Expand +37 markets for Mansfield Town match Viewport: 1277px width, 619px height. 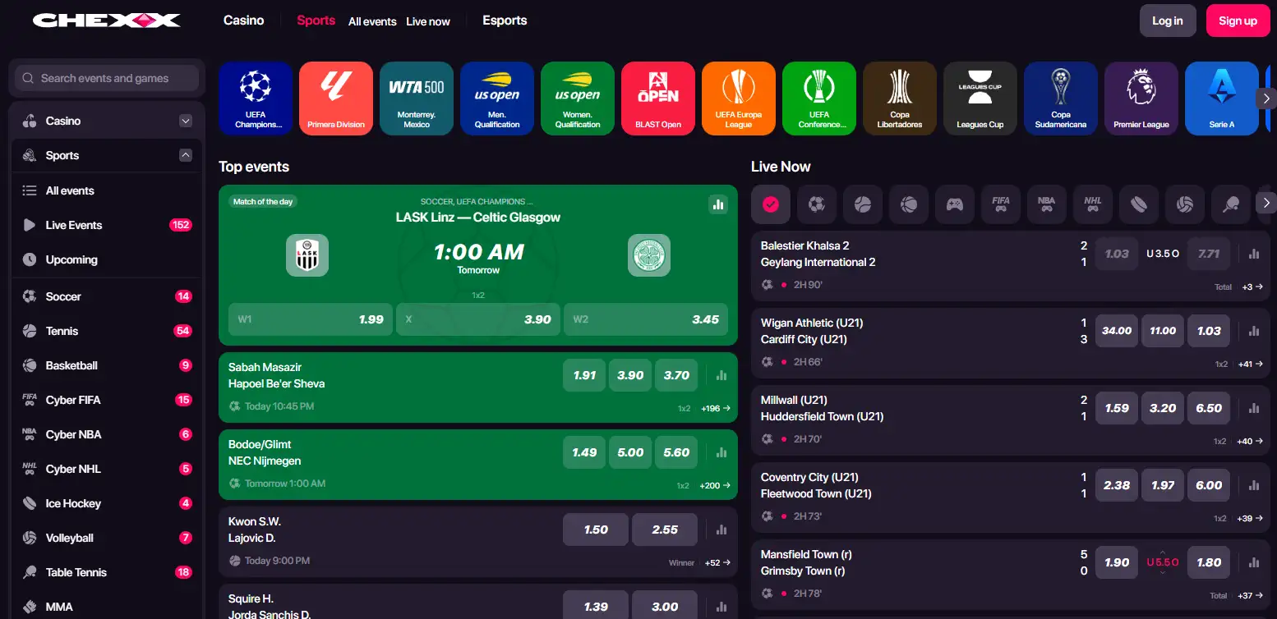[1250, 595]
